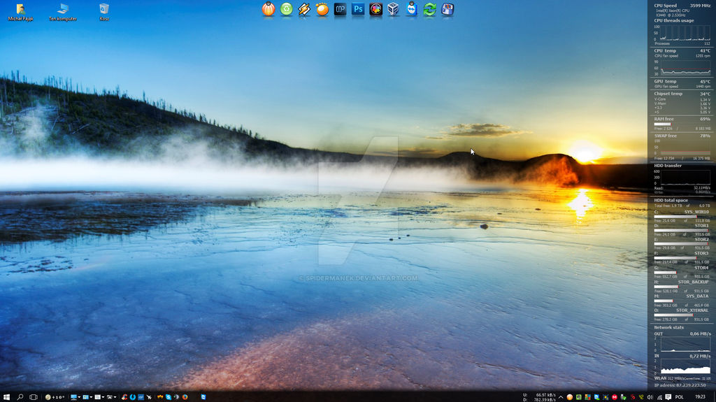Launch TeamViewer from the top dock

(x=411, y=9)
